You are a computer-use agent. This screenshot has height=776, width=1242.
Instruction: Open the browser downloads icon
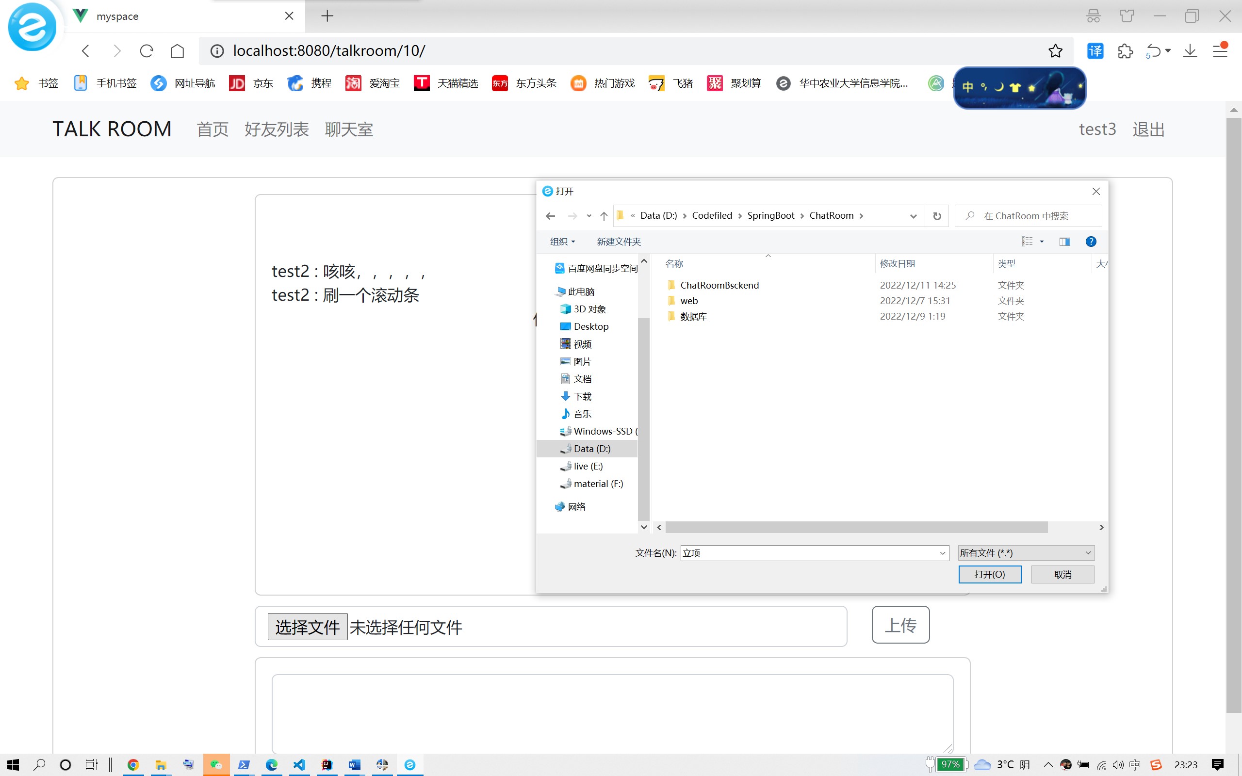tap(1190, 51)
